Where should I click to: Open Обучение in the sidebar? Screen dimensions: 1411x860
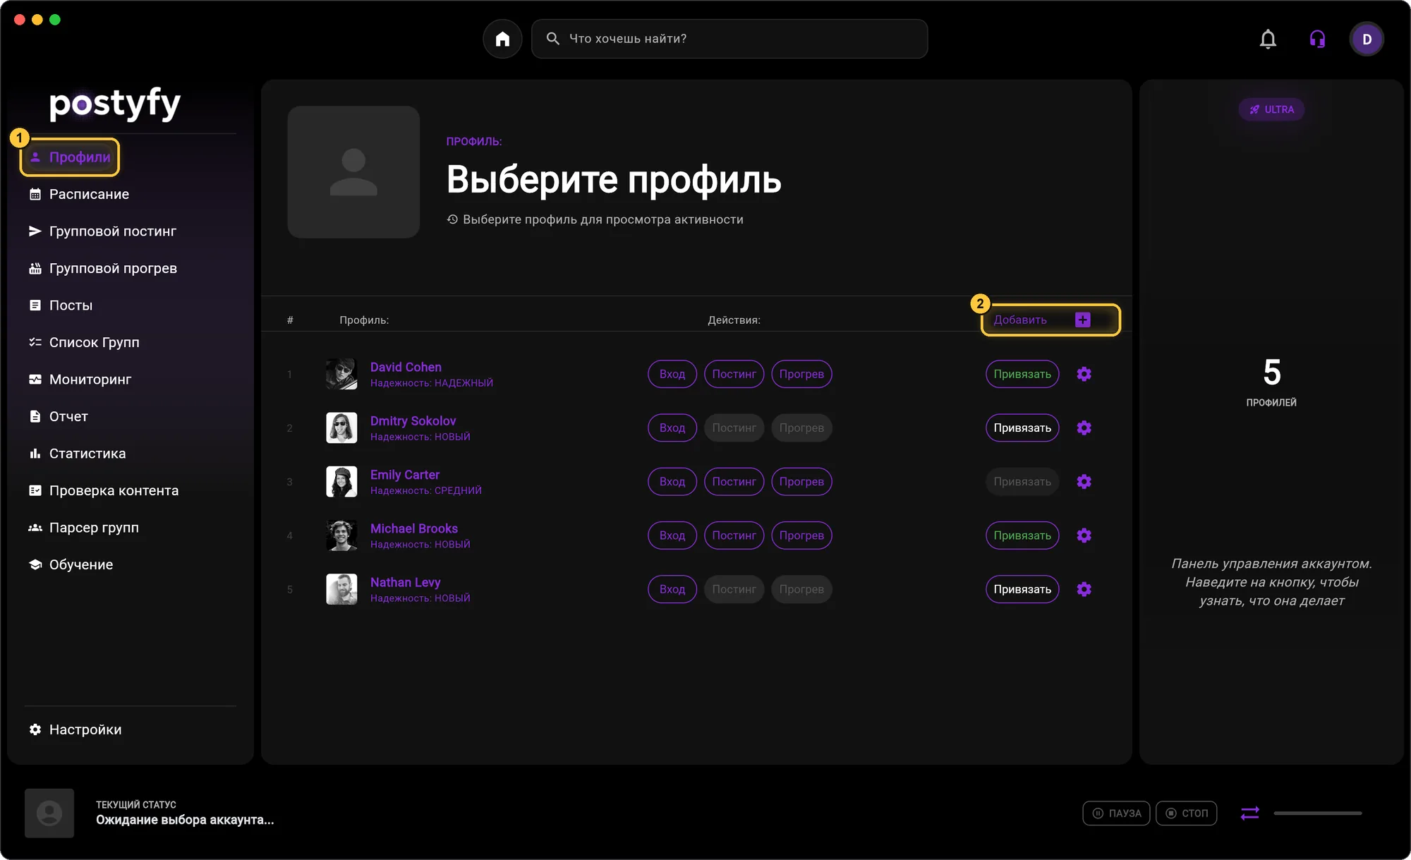click(71, 564)
